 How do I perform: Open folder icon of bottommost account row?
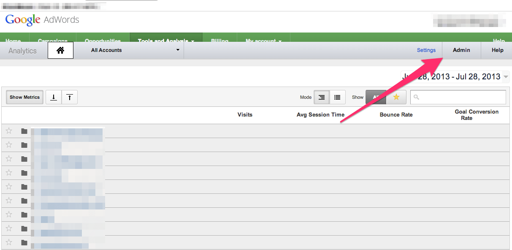point(24,242)
